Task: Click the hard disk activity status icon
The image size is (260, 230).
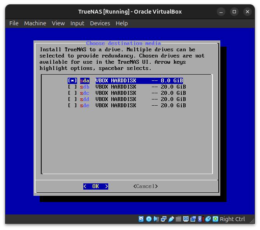Action: pos(141,219)
